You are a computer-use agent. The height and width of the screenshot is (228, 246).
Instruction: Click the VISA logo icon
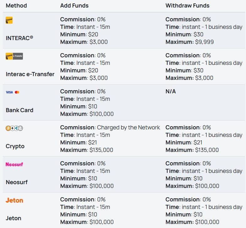click(x=9, y=92)
